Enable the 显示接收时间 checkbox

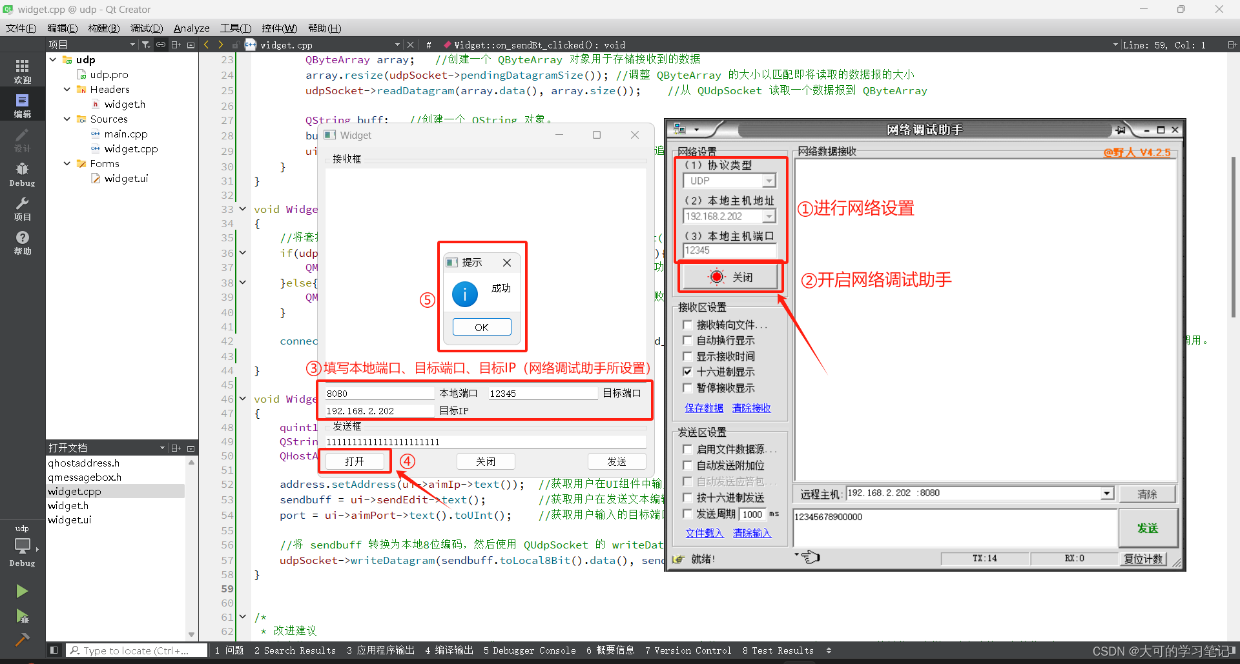coord(688,356)
